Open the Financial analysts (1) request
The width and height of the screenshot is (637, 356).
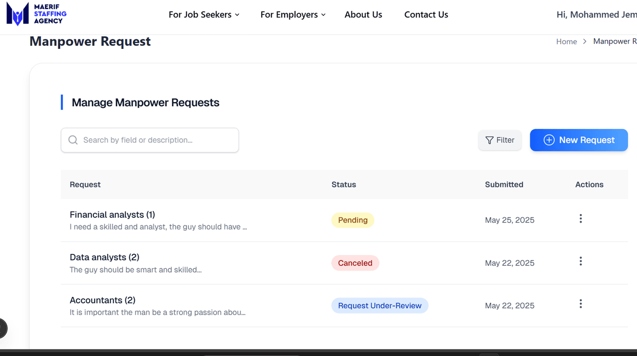point(113,215)
